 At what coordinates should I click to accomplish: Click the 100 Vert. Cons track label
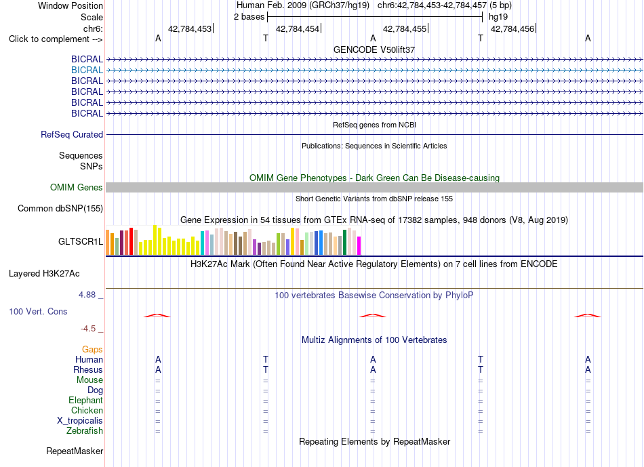tap(38, 311)
